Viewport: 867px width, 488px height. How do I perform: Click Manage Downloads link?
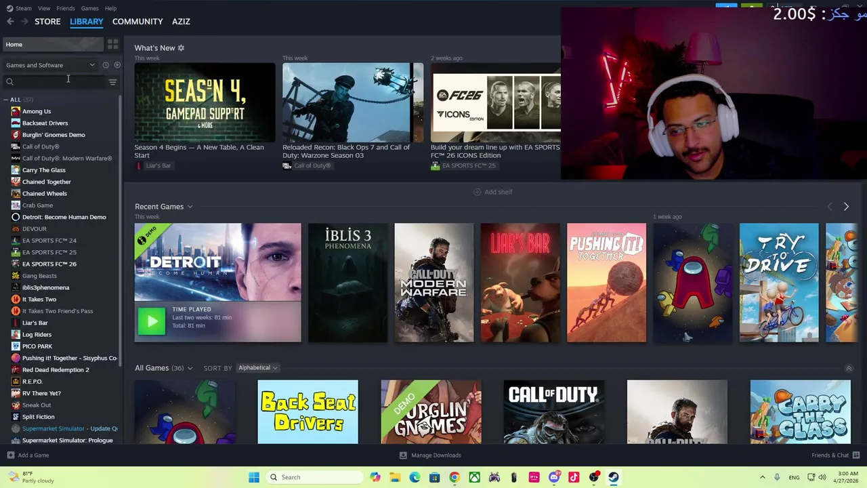pyautogui.click(x=436, y=455)
